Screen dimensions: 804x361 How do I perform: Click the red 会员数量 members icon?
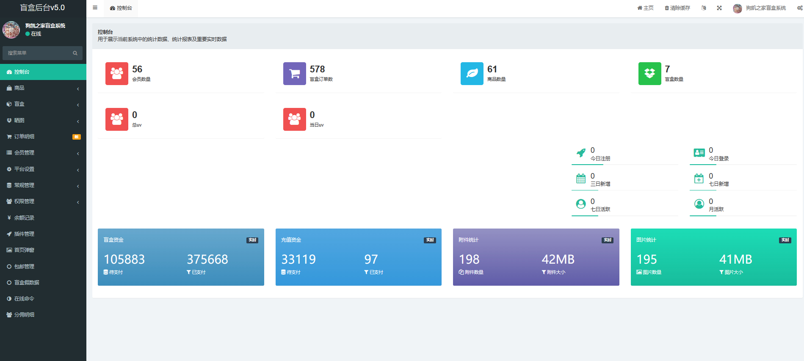pyautogui.click(x=117, y=74)
